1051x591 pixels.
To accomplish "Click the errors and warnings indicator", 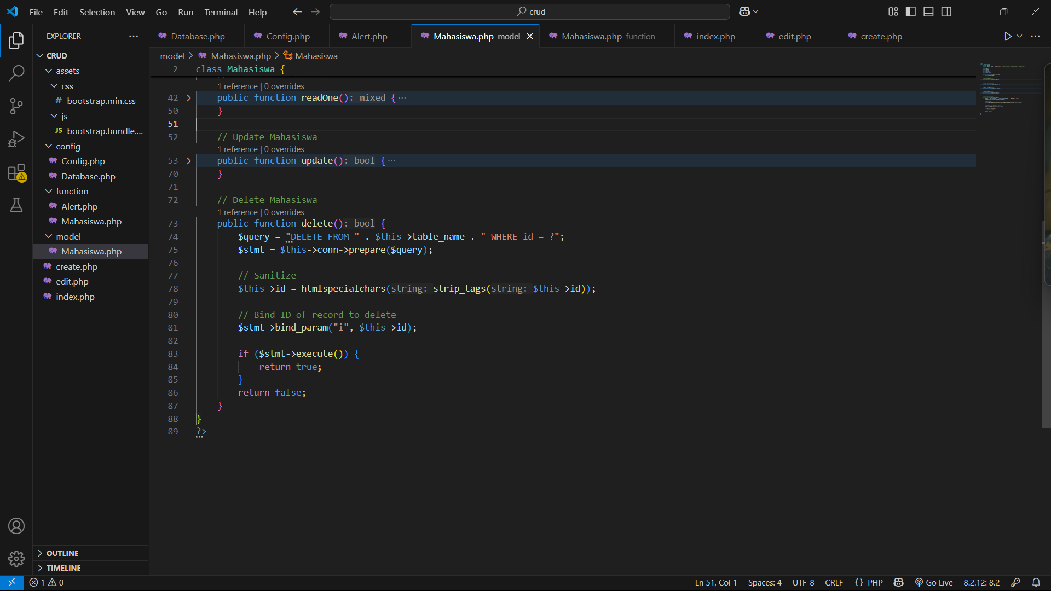I will point(47,582).
